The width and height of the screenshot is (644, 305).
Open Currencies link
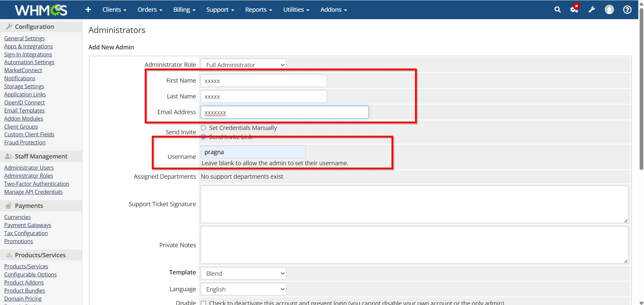17,217
